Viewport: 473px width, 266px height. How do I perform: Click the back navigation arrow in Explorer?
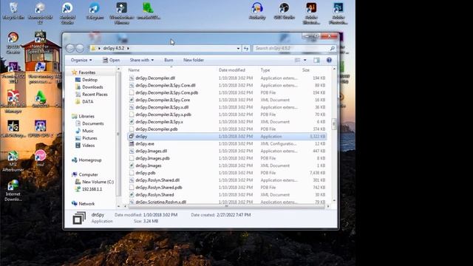pyautogui.click(x=69, y=48)
